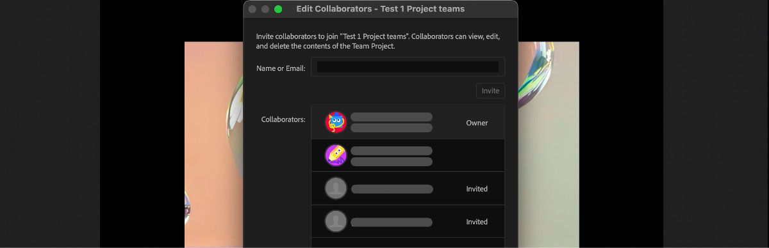The height and width of the screenshot is (248, 769).
Task: Click the Name or Email input field
Action: [408, 67]
